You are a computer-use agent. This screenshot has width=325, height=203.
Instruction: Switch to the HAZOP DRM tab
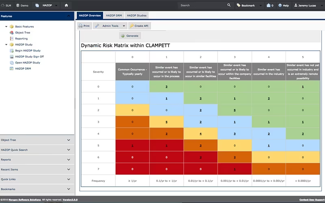tap(114, 15)
